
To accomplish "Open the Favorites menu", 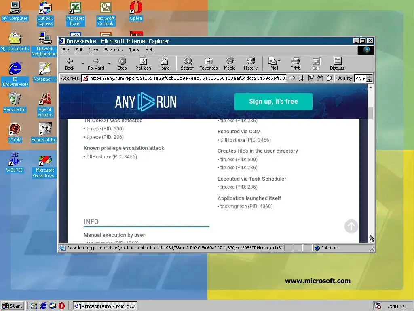I will tap(114, 50).
